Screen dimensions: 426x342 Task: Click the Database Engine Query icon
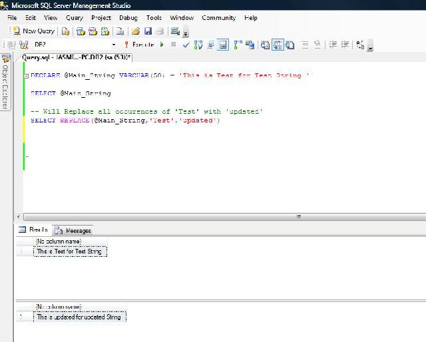(x=65, y=31)
